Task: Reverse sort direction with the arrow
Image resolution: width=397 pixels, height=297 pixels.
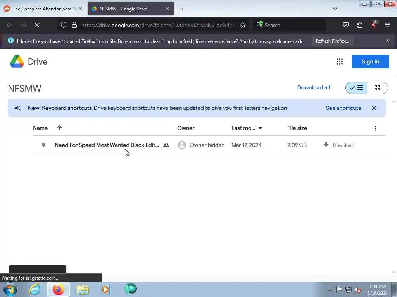Action: (x=59, y=128)
